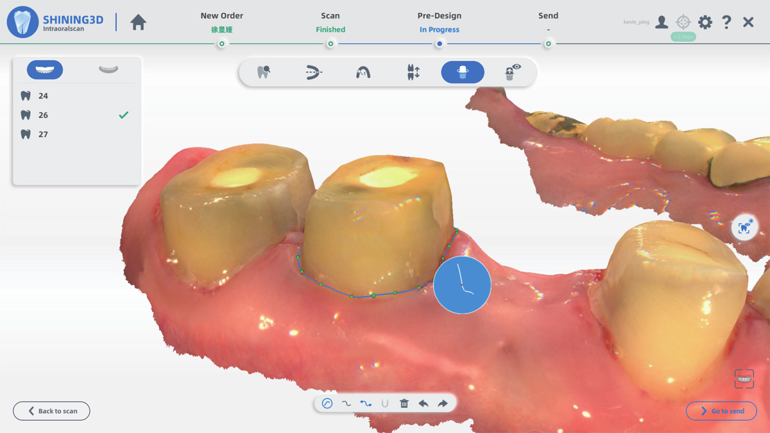Click the Scan step marker on progress bar
Image resolution: width=770 pixels, height=433 pixels.
(330, 44)
